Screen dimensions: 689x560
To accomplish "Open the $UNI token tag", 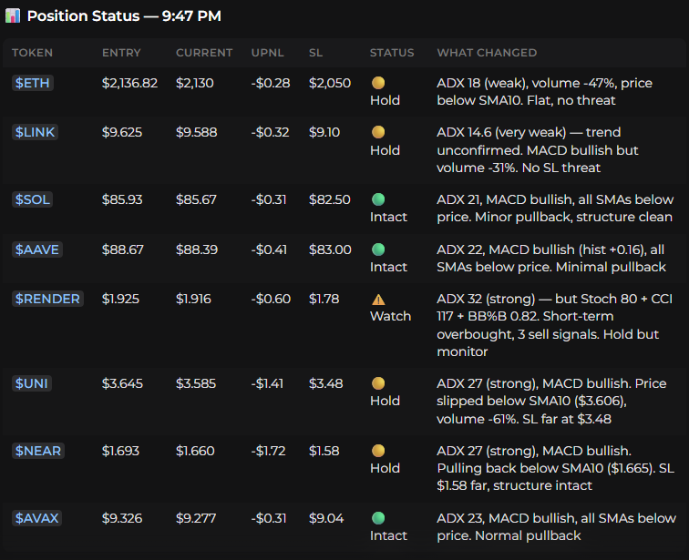I will tap(32, 383).
